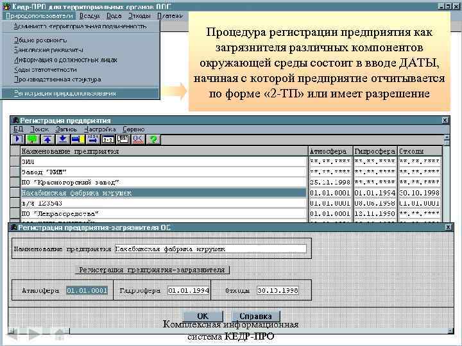Select the ПО "Красногорский завод" row
This screenshot has width=462, height=346.
(x=164, y=183)
